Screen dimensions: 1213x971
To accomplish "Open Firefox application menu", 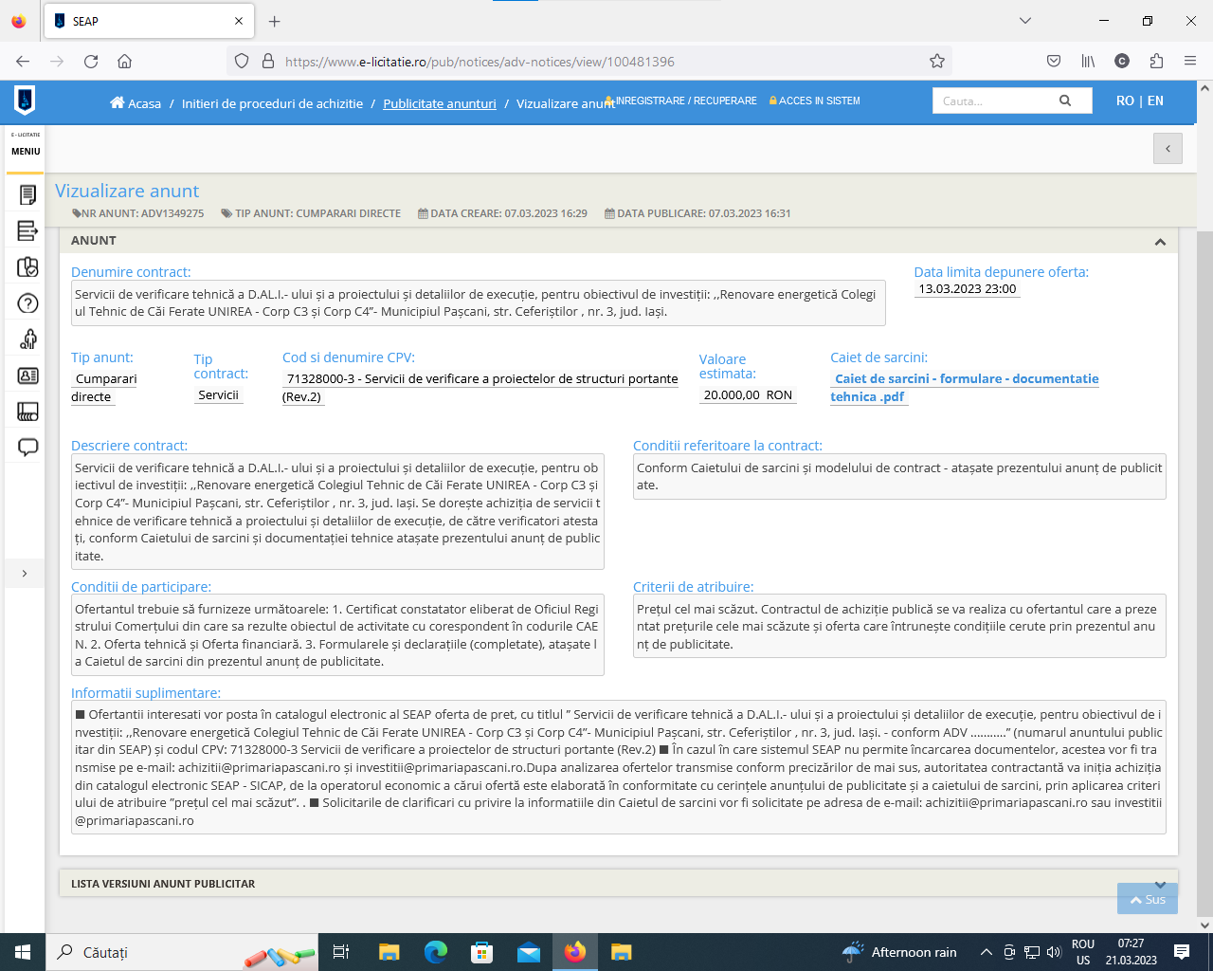I will pos(1190,61).
